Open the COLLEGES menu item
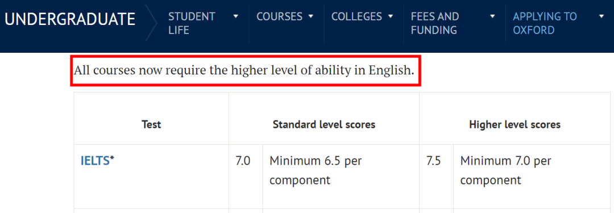The width and height of the screenshot is (614, 213). pyautogui.click(x=356, y=16)
